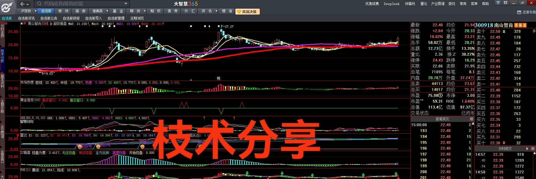
Task: Open 自选股资讯 sub-tab
Action: point(27,18)
